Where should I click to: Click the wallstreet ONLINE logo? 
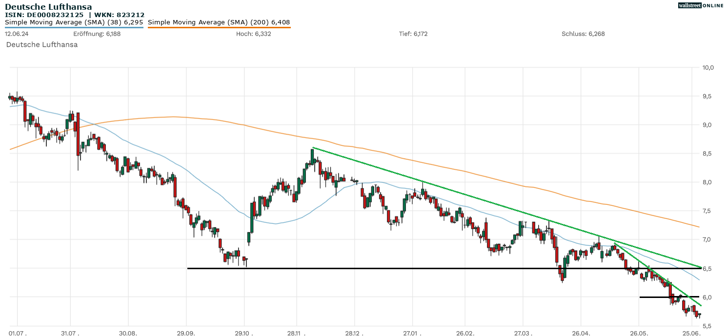point(701,5)
